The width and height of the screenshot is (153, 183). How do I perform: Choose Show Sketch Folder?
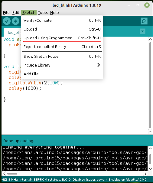click(x=62, y=57)
